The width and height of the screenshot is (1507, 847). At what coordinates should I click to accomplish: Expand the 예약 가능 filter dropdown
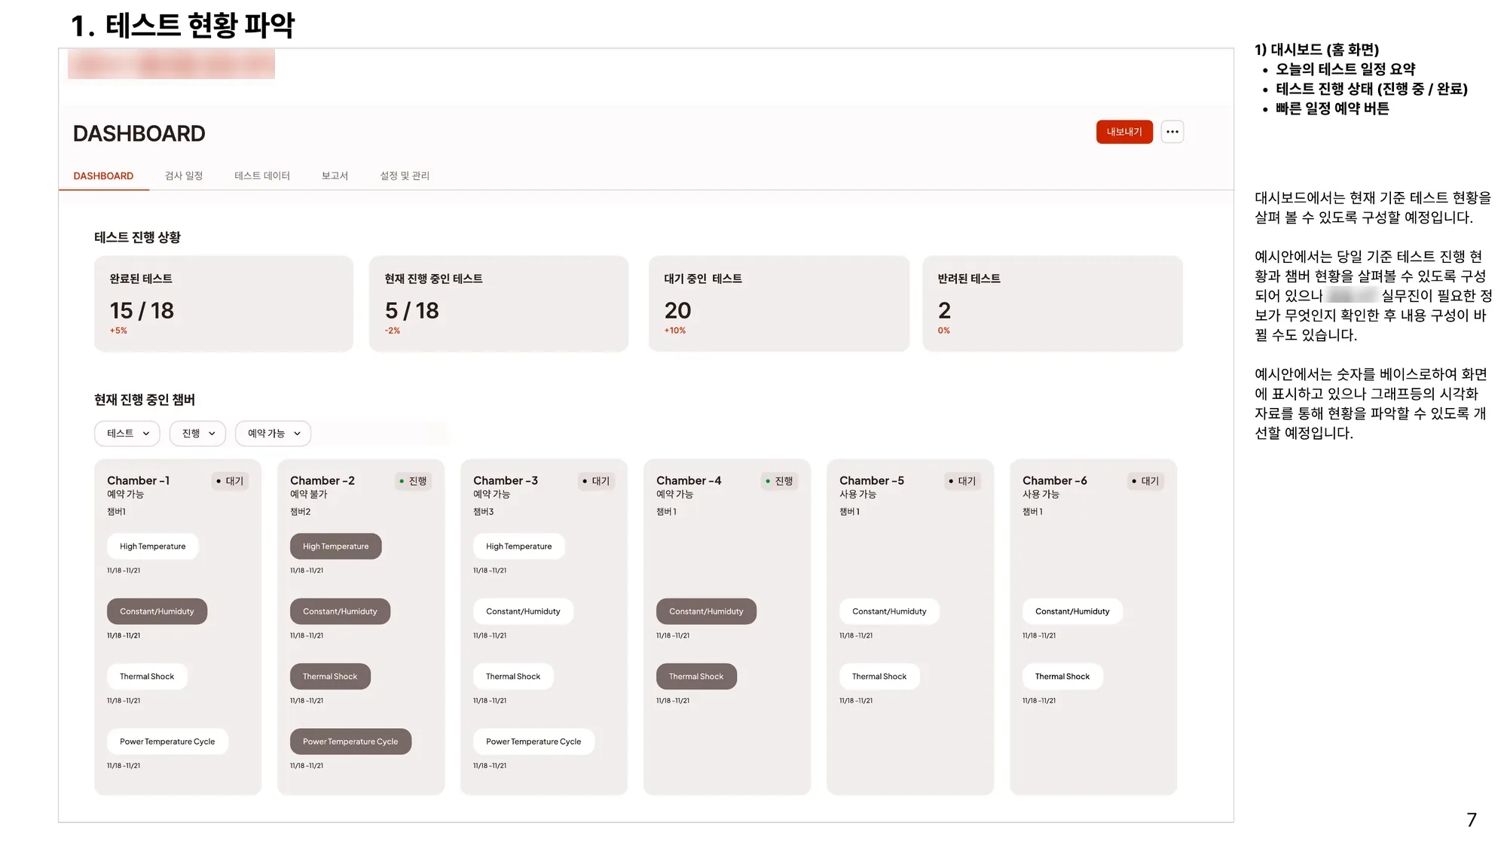pyautogui.click(x=273, y=433)
